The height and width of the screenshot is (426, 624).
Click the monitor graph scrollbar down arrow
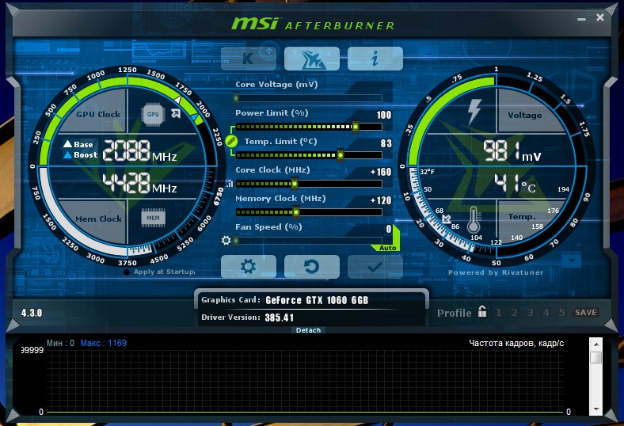pyautogui.click(x=595, y=409)
